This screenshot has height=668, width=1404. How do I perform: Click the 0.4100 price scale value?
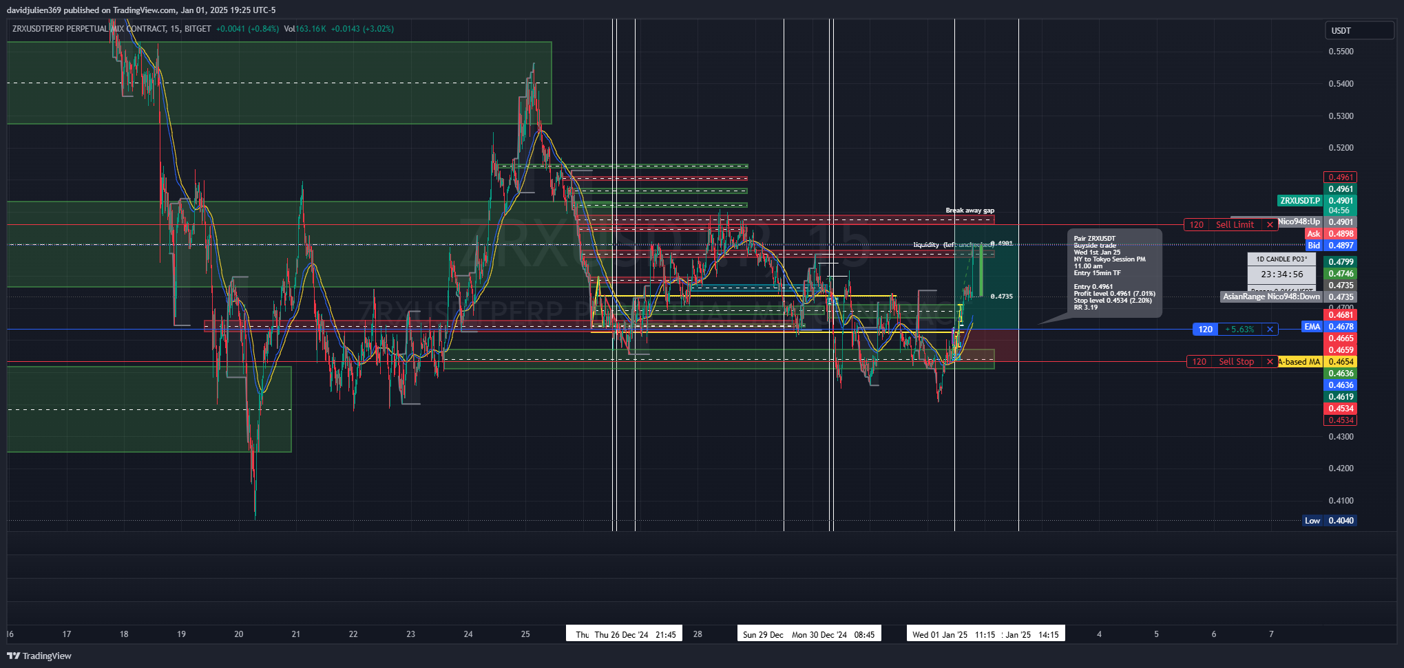(1341, 501)
